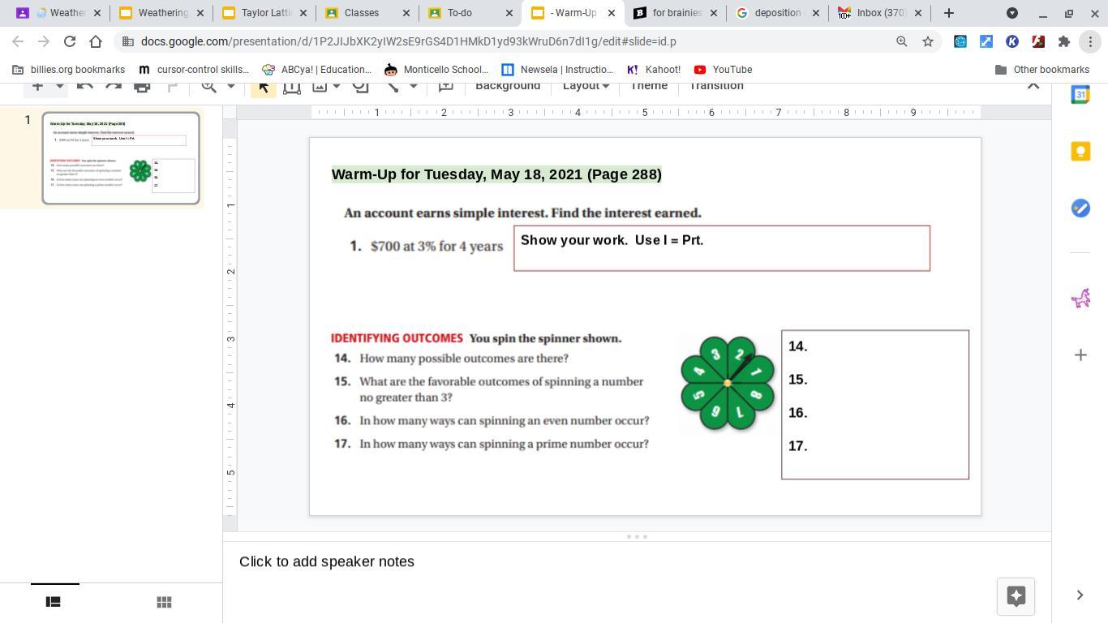Open Google Calendar in side panel
1108x623 pixels.
[x=1080, y=95]
